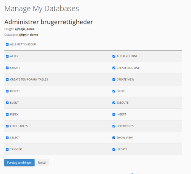Toggle CREATE TEMPORARY TABLES checkbox
The height and width of the screenshot is (174, 191).
(x=7, y=79)
